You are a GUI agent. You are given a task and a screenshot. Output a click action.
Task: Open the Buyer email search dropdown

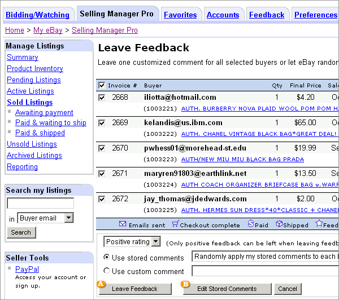pyautogui.click(x=45, y=218)
